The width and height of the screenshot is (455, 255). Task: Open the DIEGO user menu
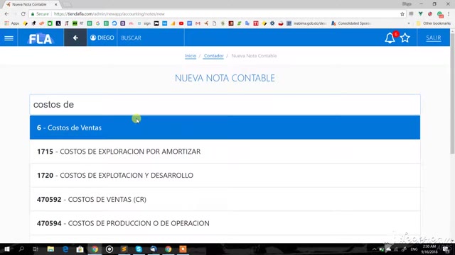102,38
